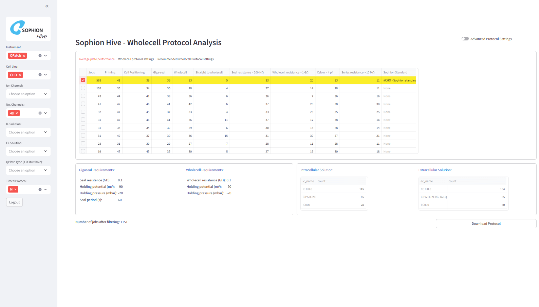The width and height of the screenshot is (539, 307).
Task: Toggle Advanced Protocol Settings switch
Action: [465, 39]
